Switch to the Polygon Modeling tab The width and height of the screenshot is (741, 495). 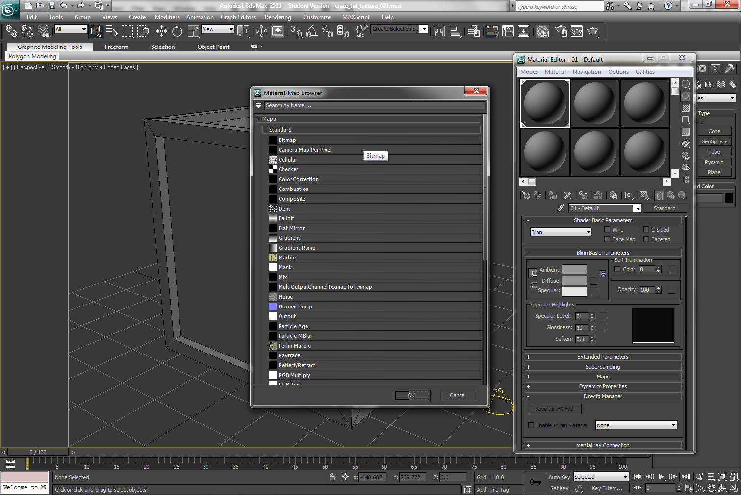tap(31, 56)
